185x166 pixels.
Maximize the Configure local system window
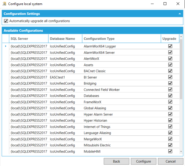point(165,4)
